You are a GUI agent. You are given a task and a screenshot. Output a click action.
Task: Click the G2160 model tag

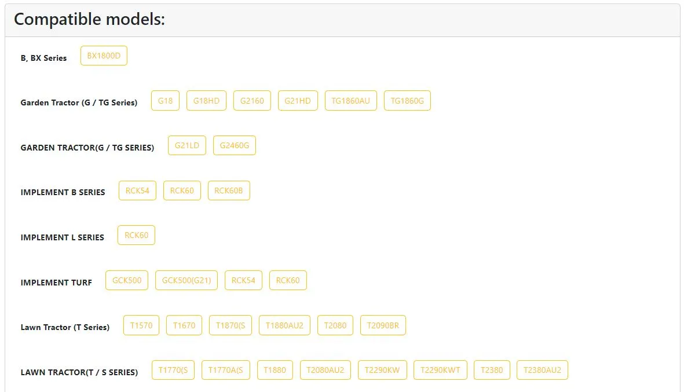click(252, 101)
